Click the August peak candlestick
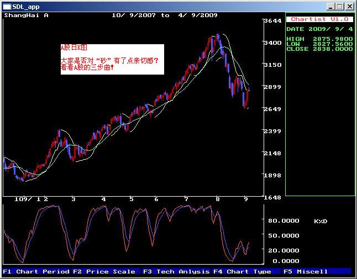This screenshot has width=357, height=279. [218, 37]
